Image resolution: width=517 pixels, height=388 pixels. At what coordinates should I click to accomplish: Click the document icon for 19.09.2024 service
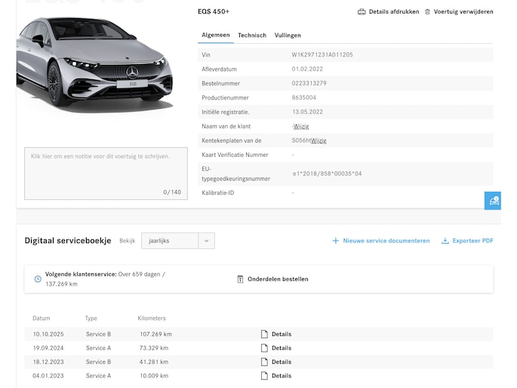[x=264, y=348]
